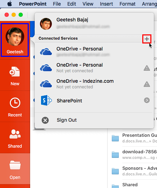Expand SharePoint with the chevron arrow
Image resolution: width=157 pixels, height=188 pixels.
pos(147,100)
